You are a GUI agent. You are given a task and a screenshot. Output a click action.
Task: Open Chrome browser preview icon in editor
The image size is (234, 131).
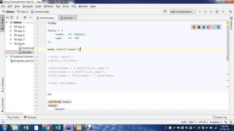click(194, 27)
